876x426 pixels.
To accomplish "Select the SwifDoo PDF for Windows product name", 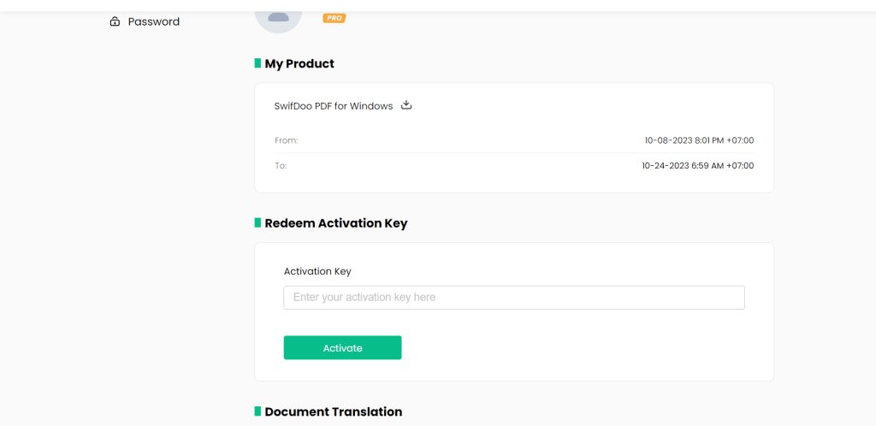I will (333, 106).
